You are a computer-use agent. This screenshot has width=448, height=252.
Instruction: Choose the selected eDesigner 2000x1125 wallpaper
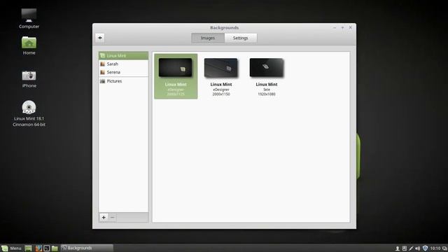(176, 76)
